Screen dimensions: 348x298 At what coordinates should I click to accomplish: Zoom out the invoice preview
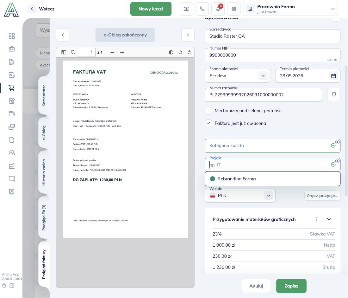point(112,53)
